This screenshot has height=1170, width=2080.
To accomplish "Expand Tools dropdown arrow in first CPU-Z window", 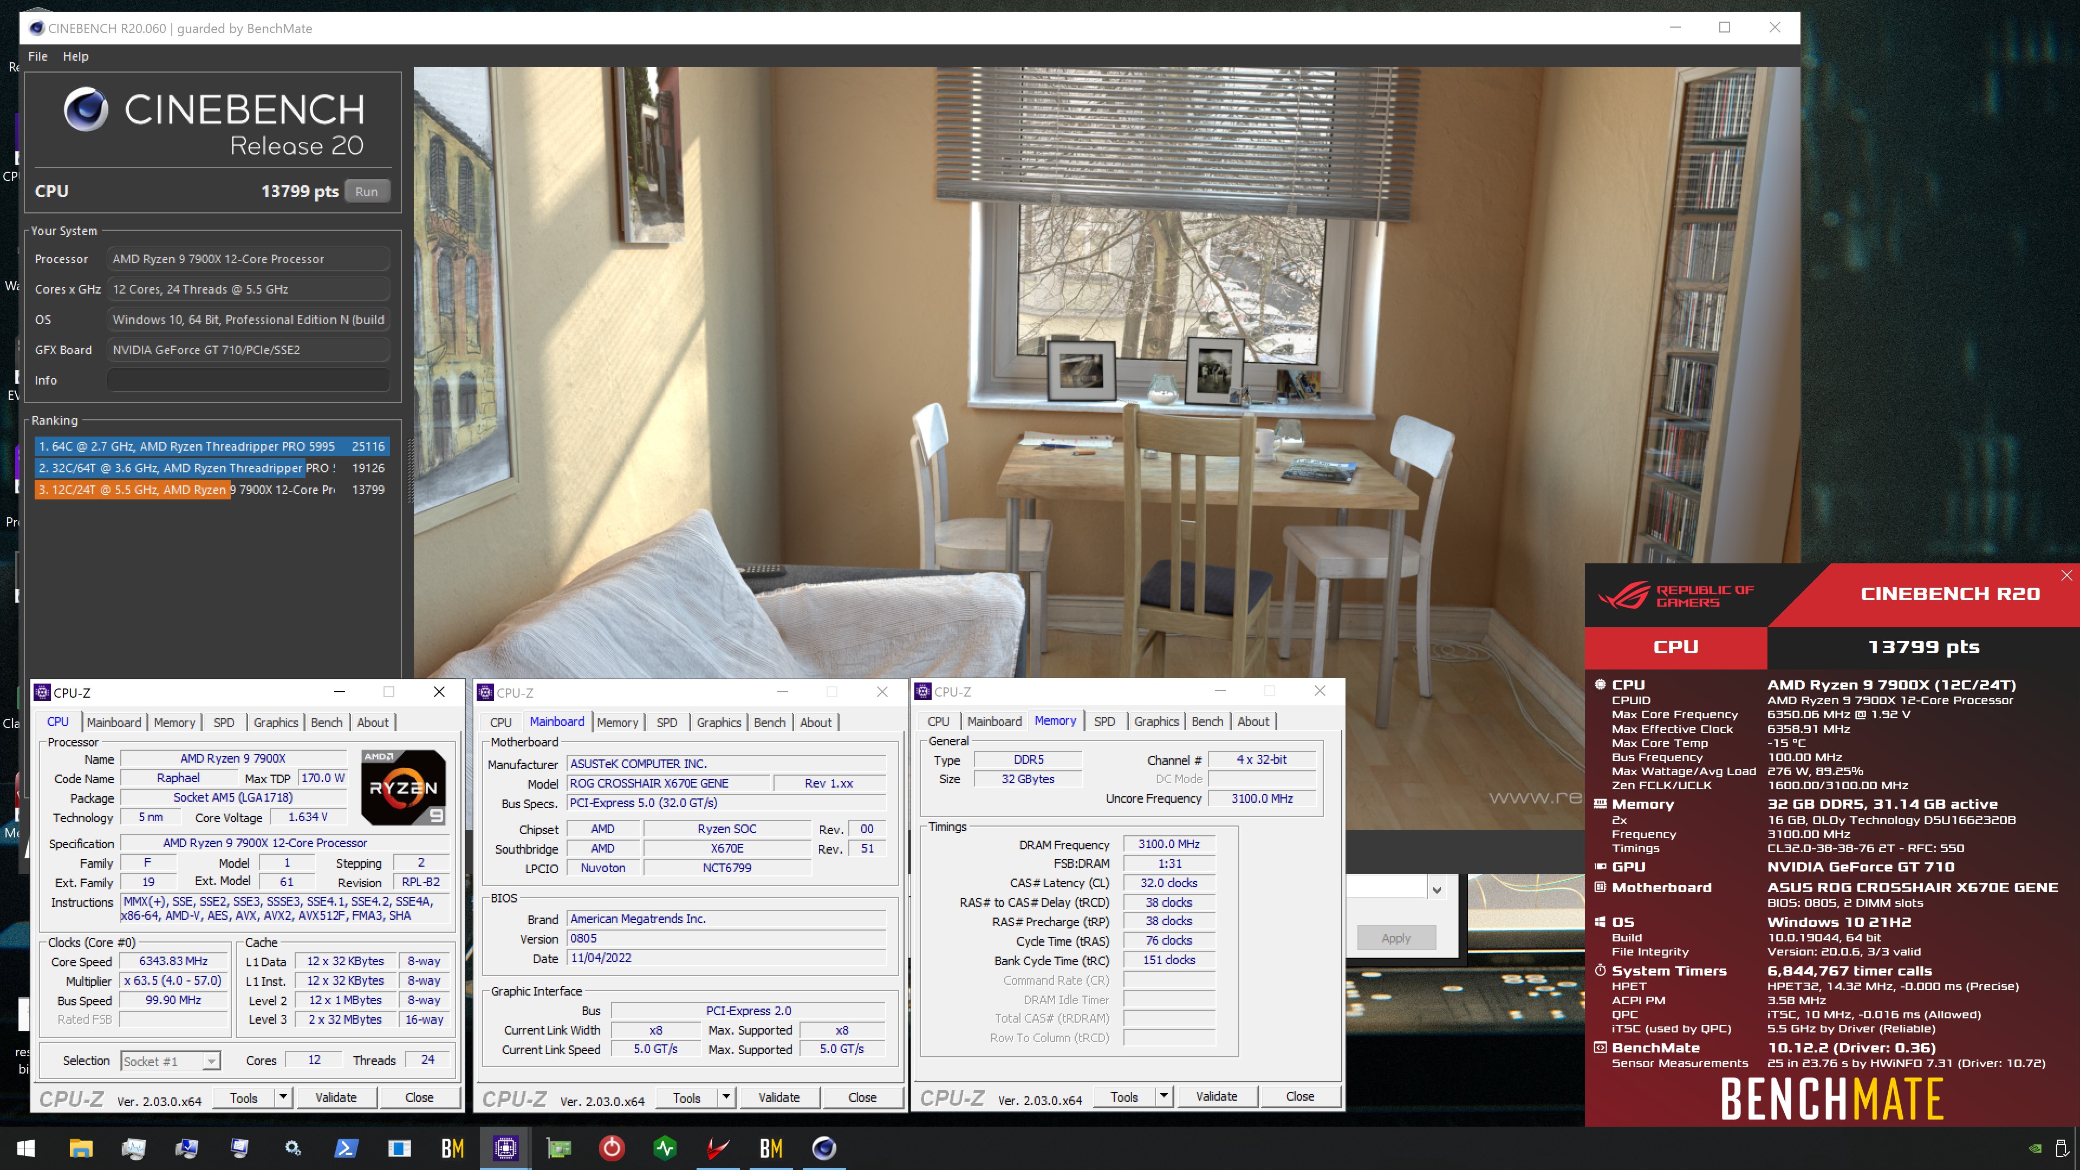I will [283, 1096].
